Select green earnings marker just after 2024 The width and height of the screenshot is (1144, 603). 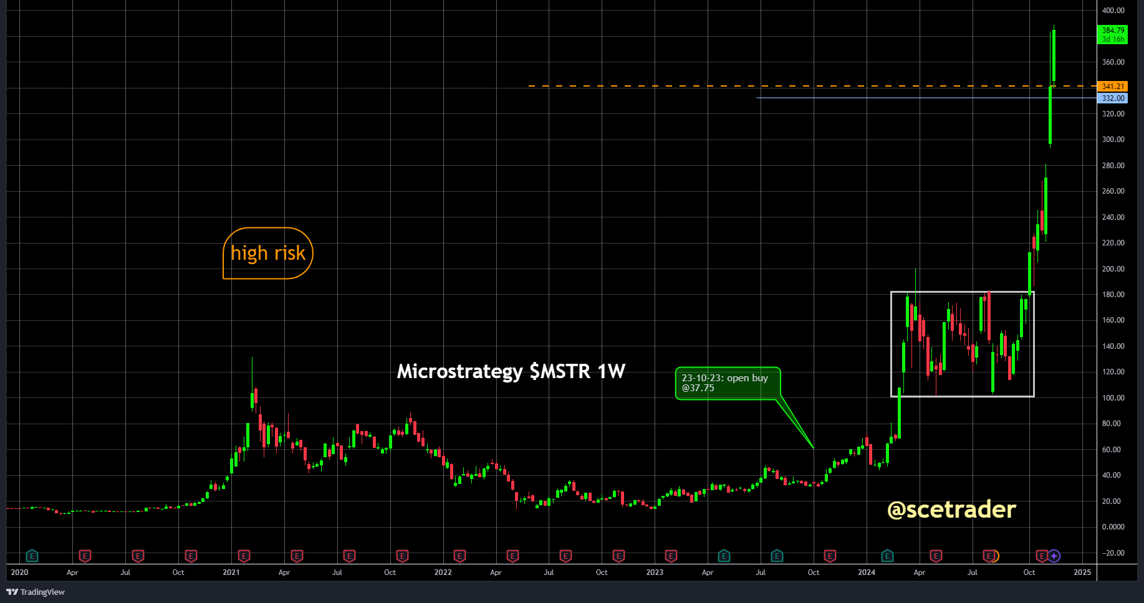coord(887,556)
